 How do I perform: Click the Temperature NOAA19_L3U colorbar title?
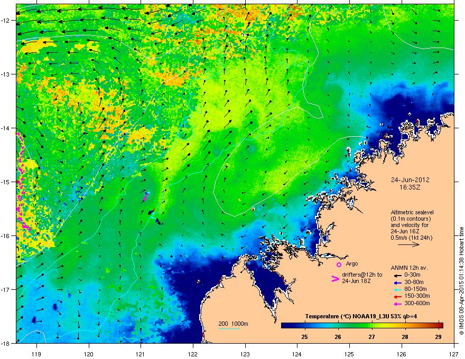click(361, 317)
